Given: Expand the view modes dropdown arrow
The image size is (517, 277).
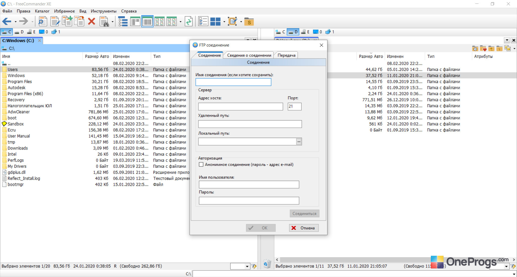Looking at the screenshot, I should point(180,22).
